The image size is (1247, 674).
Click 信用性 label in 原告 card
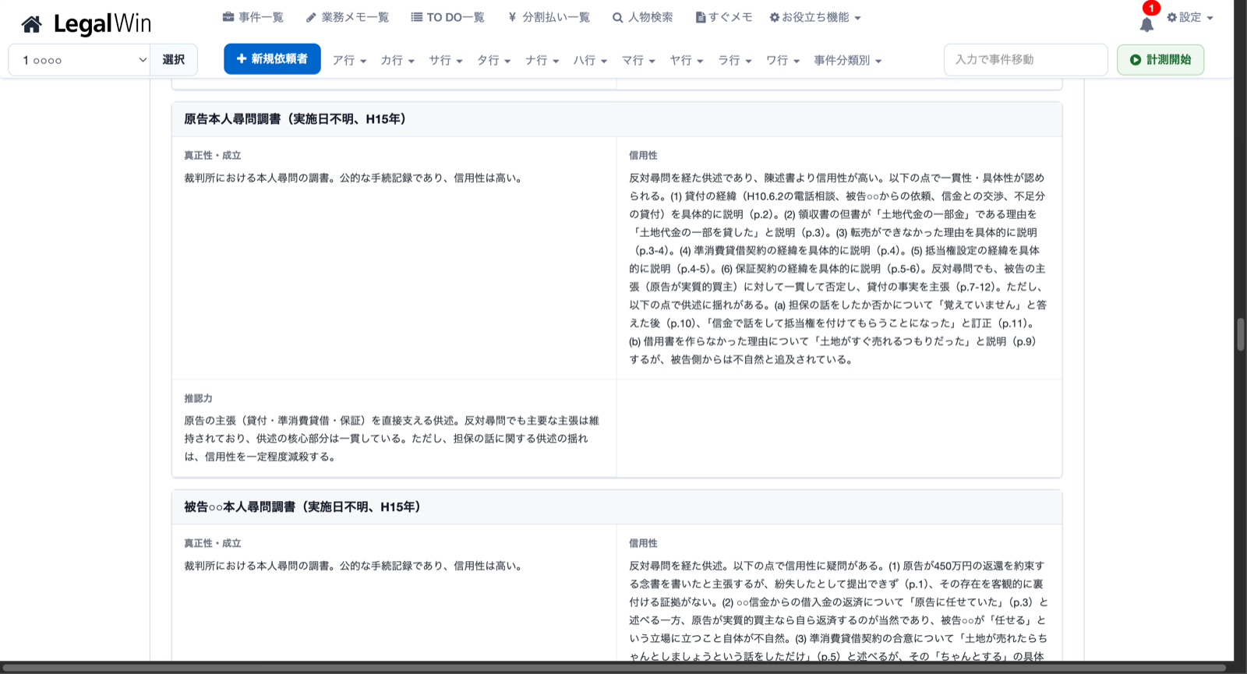643,156
